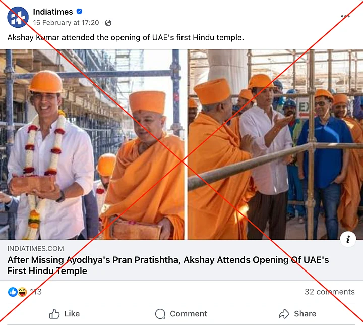The width and height of the screenshot is (363, 325).
Task: Click the speech bubble Comment icon
Action: pos(160,314)
